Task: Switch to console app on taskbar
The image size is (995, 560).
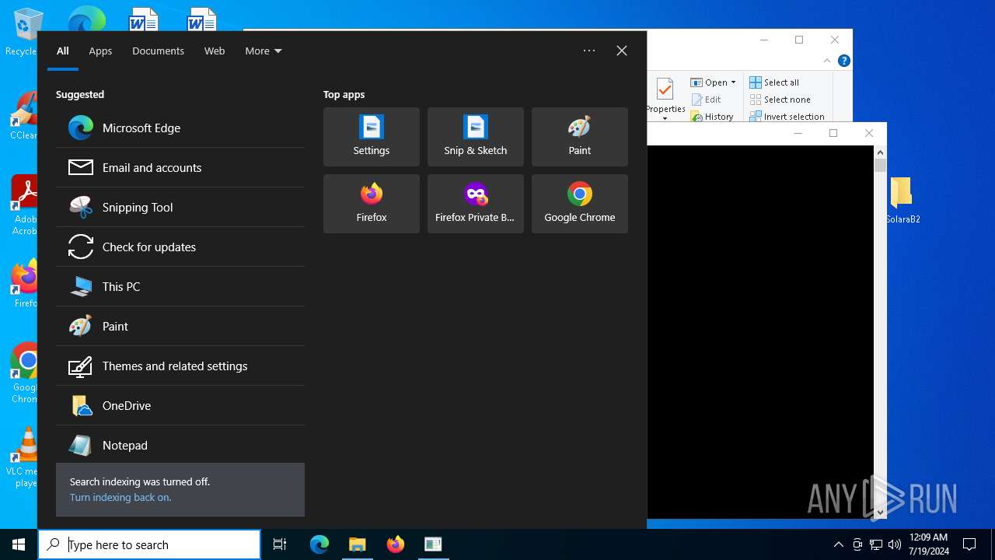Action: tap(433, 544)
